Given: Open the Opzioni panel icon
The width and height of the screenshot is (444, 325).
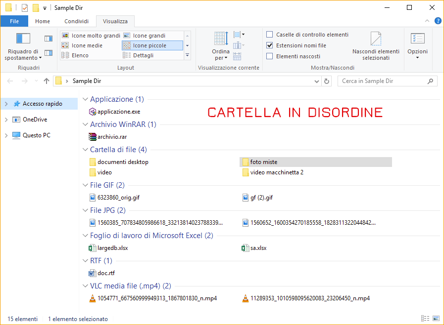Looking at the screenshot, I should click(x=417, y=39).
